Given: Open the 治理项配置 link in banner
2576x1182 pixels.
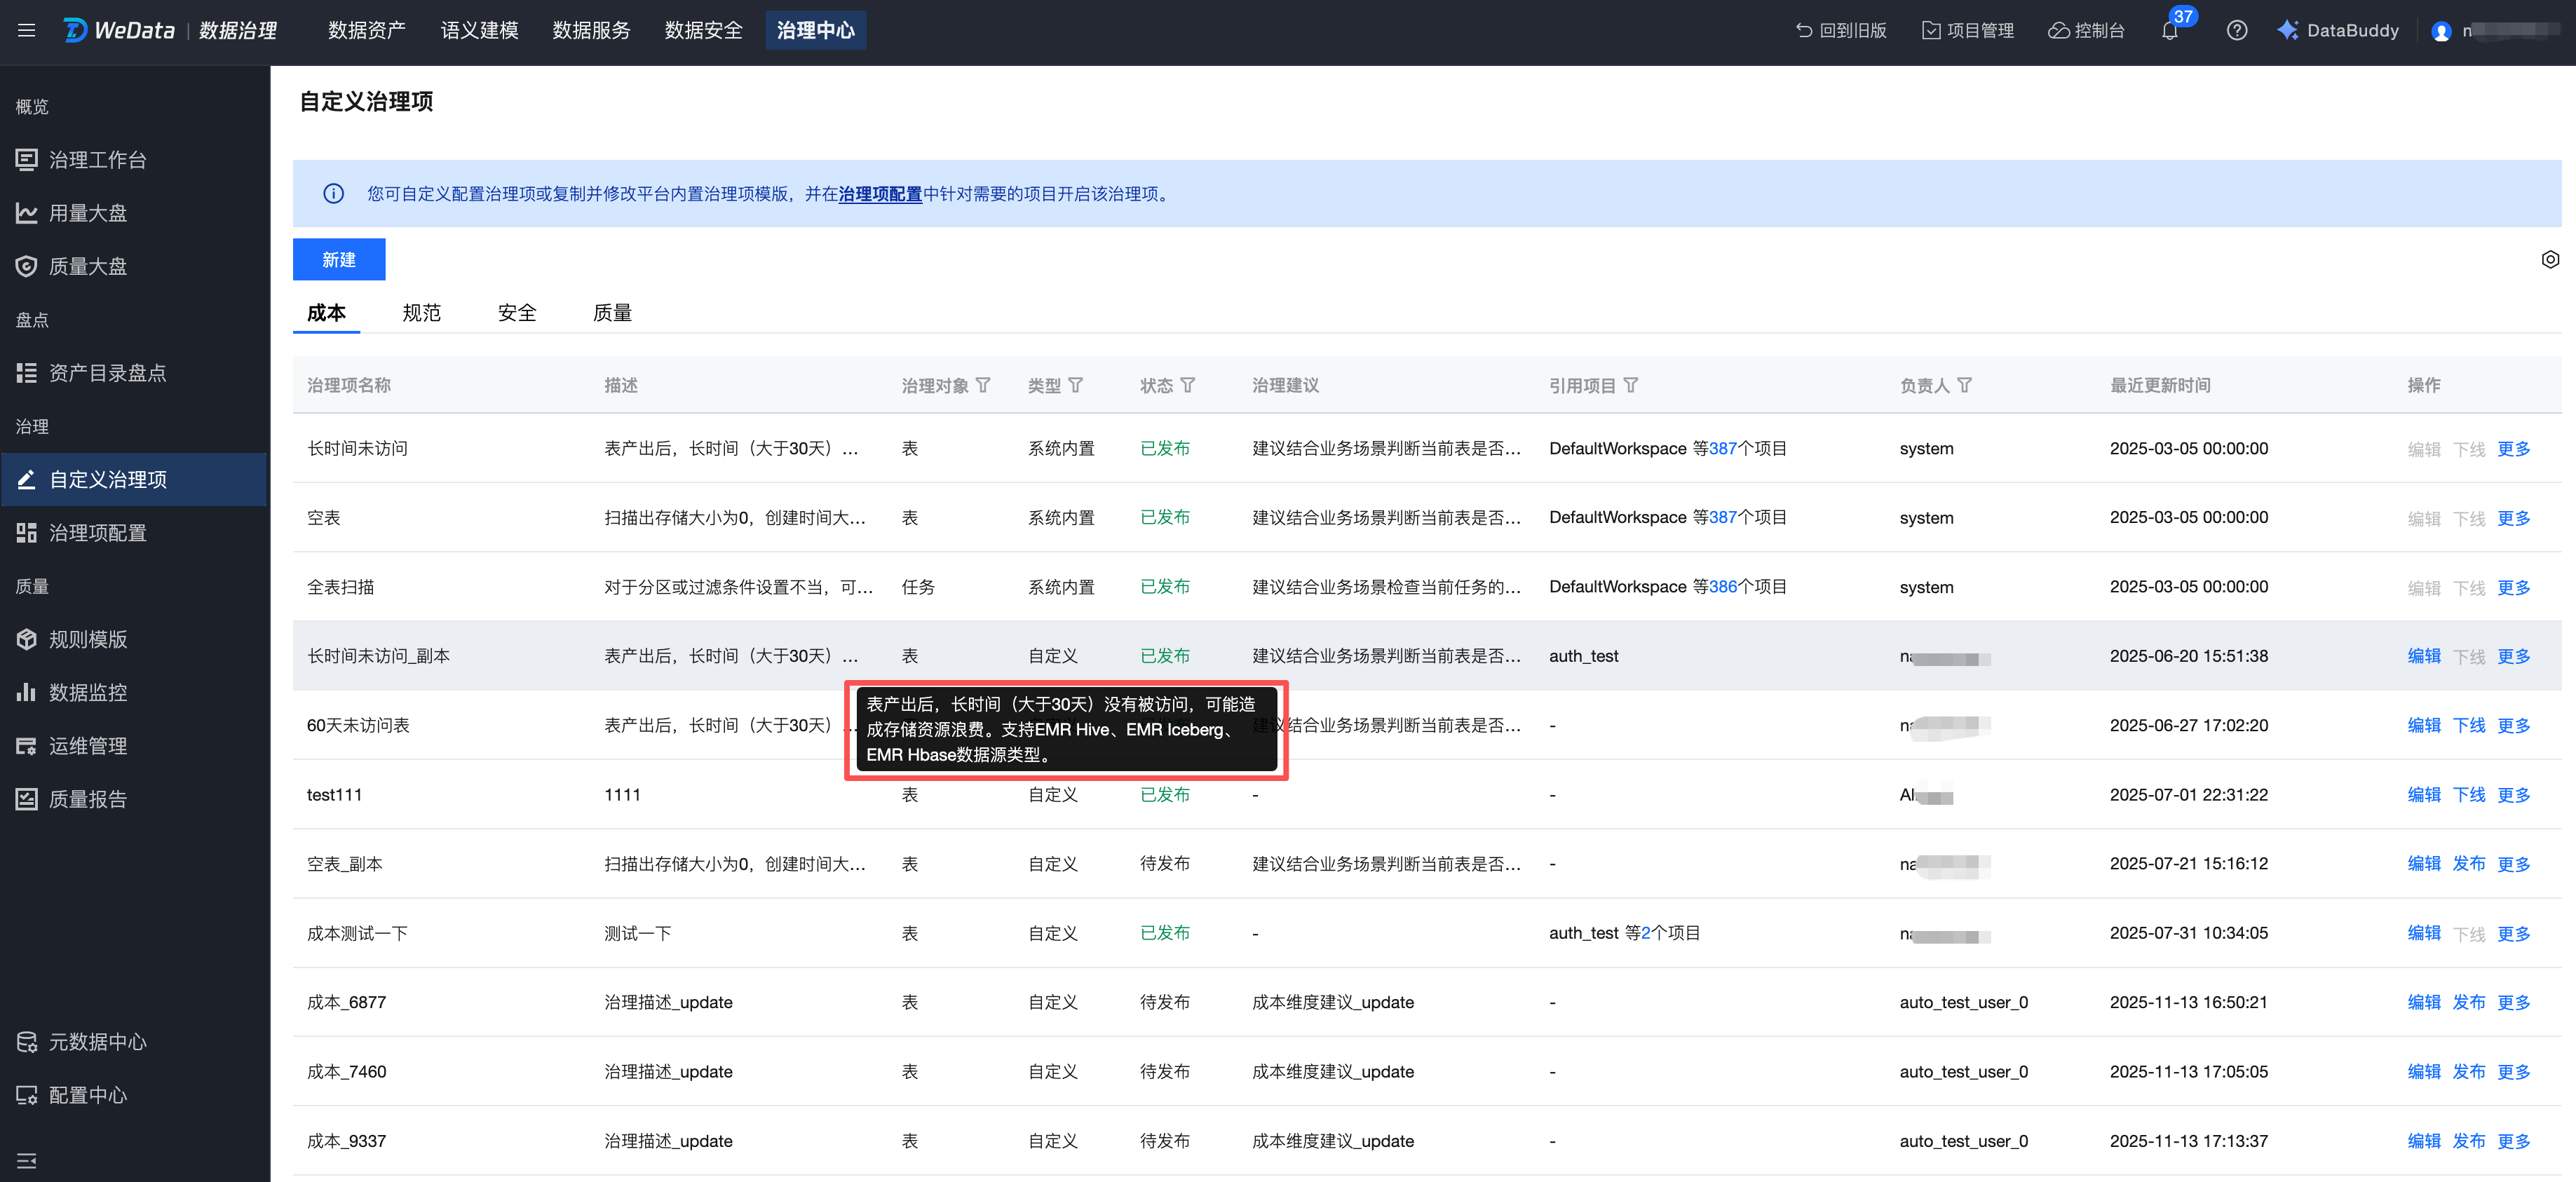Looking at the screenshot, I should 879,194.
